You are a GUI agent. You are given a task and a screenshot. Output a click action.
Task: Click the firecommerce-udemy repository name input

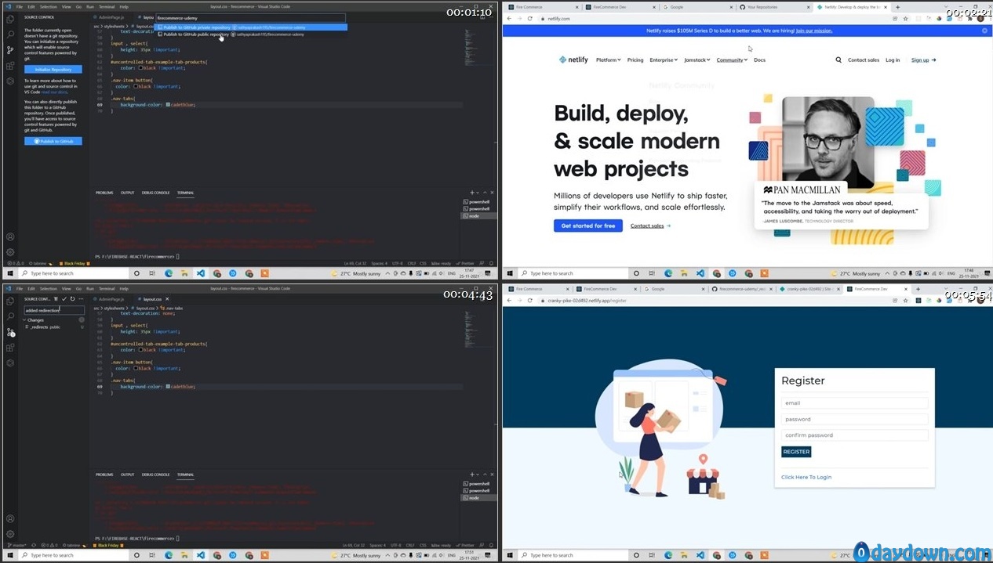pos(251,17)
